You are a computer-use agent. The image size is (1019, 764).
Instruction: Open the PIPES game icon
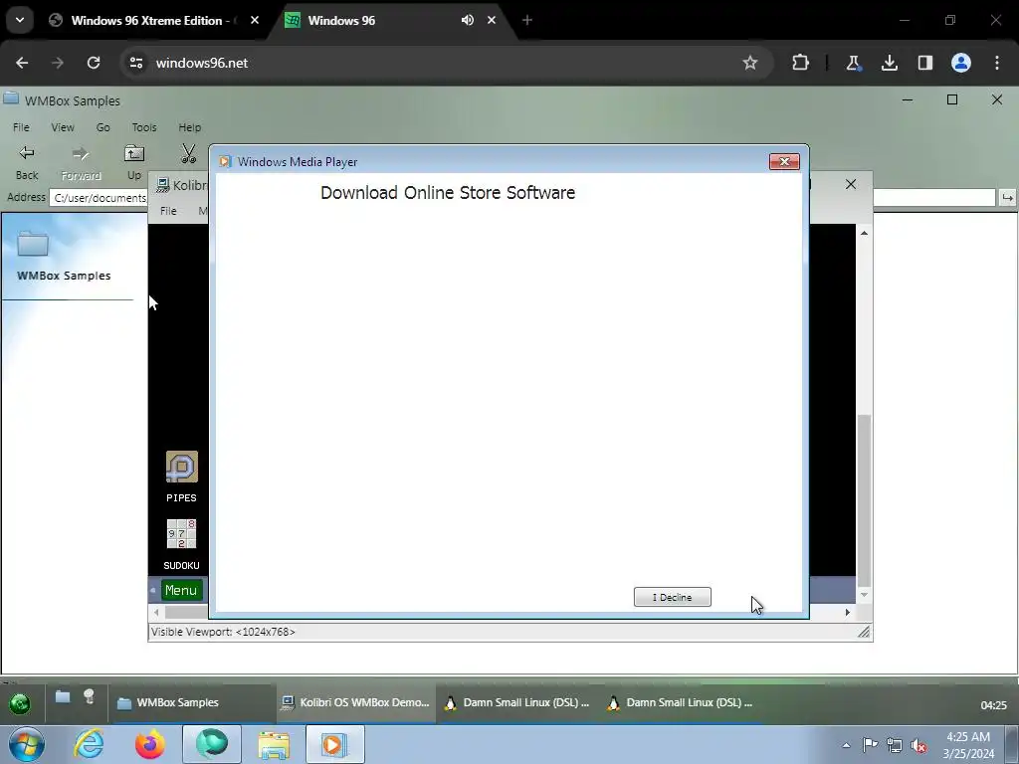tap(181, 477)
